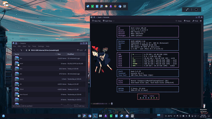212x119 pixels.
Task: Click Copy in Konsole toolbar
Action: [x=179, y=21]
